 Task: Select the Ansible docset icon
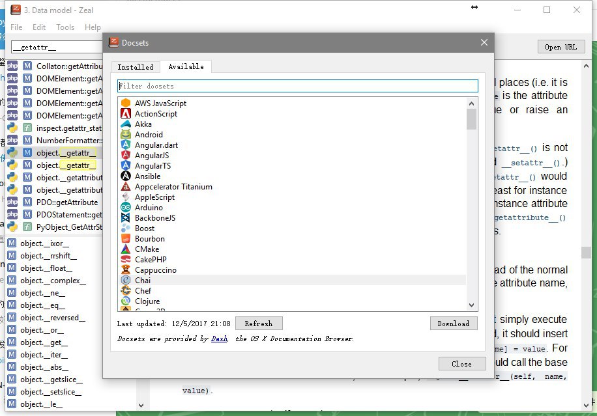126,176
